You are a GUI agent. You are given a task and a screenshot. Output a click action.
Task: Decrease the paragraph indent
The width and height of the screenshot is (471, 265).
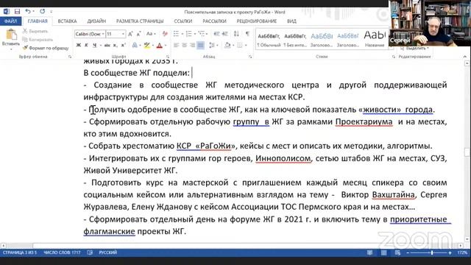point(216,34)
